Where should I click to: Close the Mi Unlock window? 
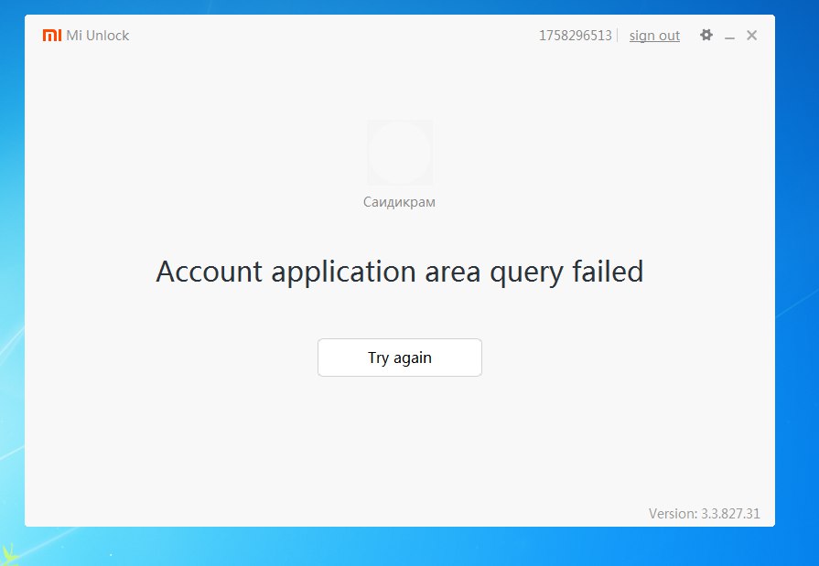point(751,35)
